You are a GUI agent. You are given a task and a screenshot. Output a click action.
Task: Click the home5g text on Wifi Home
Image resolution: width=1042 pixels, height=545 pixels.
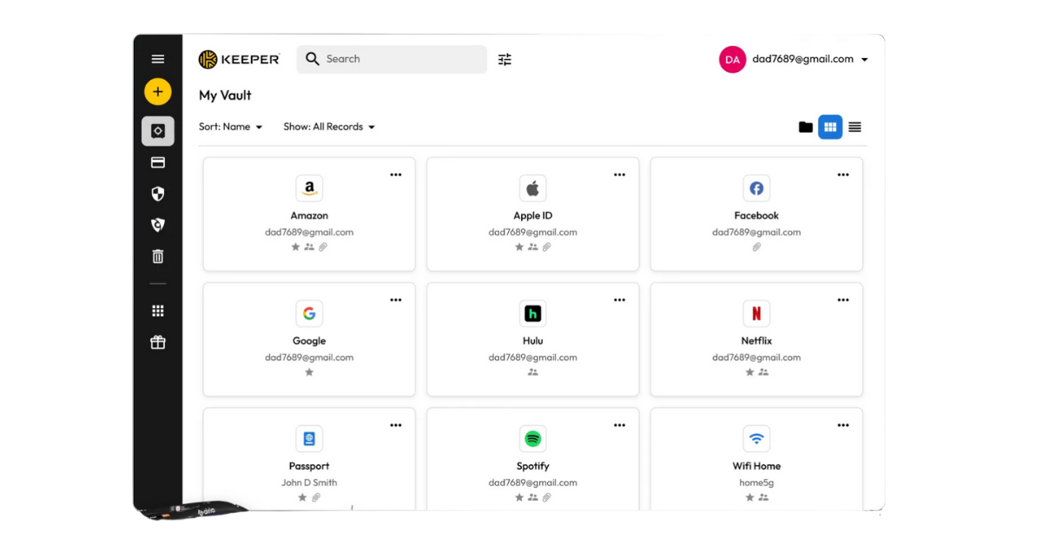756,483
